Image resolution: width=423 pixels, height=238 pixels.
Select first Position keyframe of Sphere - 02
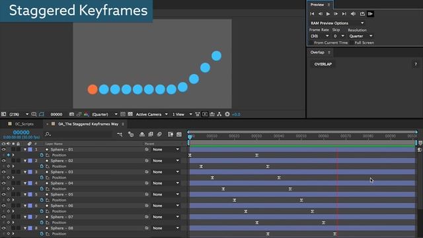[x=201, y=167]
